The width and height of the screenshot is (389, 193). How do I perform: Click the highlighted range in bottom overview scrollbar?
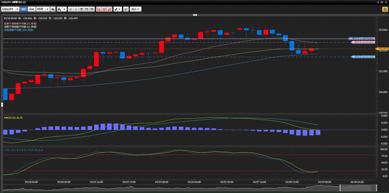point(358,188)
